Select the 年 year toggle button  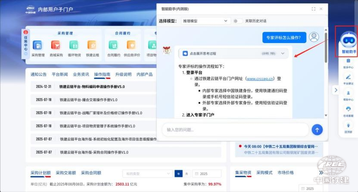pyautogui.click(x=178, y=174)
